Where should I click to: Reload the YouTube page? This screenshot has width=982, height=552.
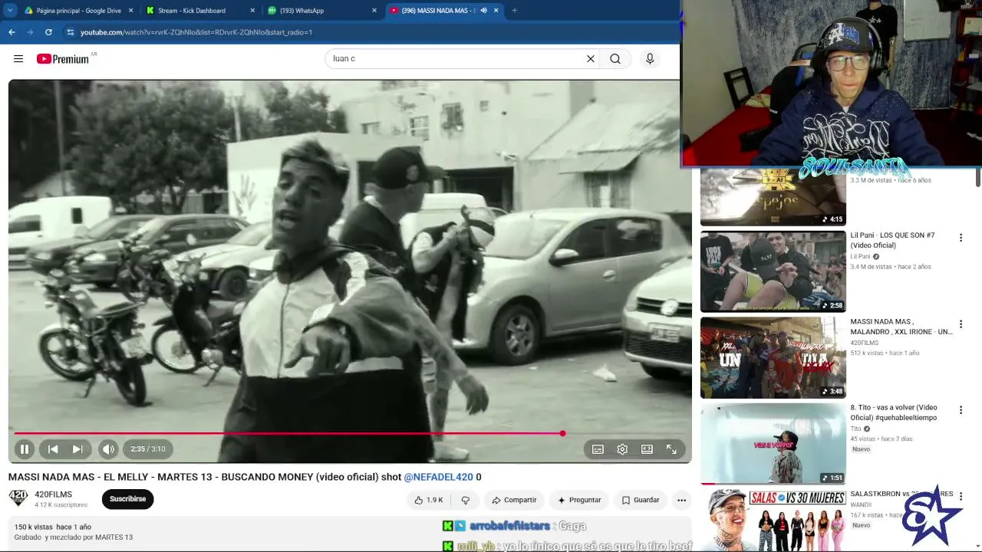click(48, 32)
